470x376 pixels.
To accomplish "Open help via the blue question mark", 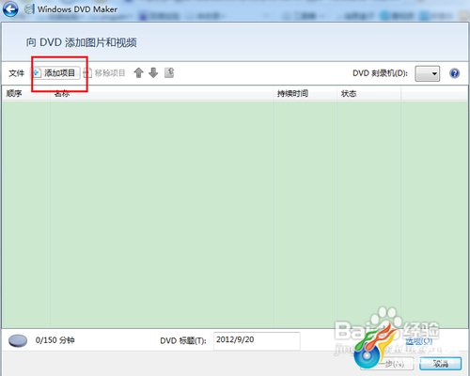I will (454, 73).
